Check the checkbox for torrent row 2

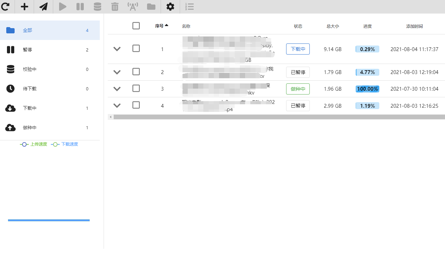coord(136,72)
